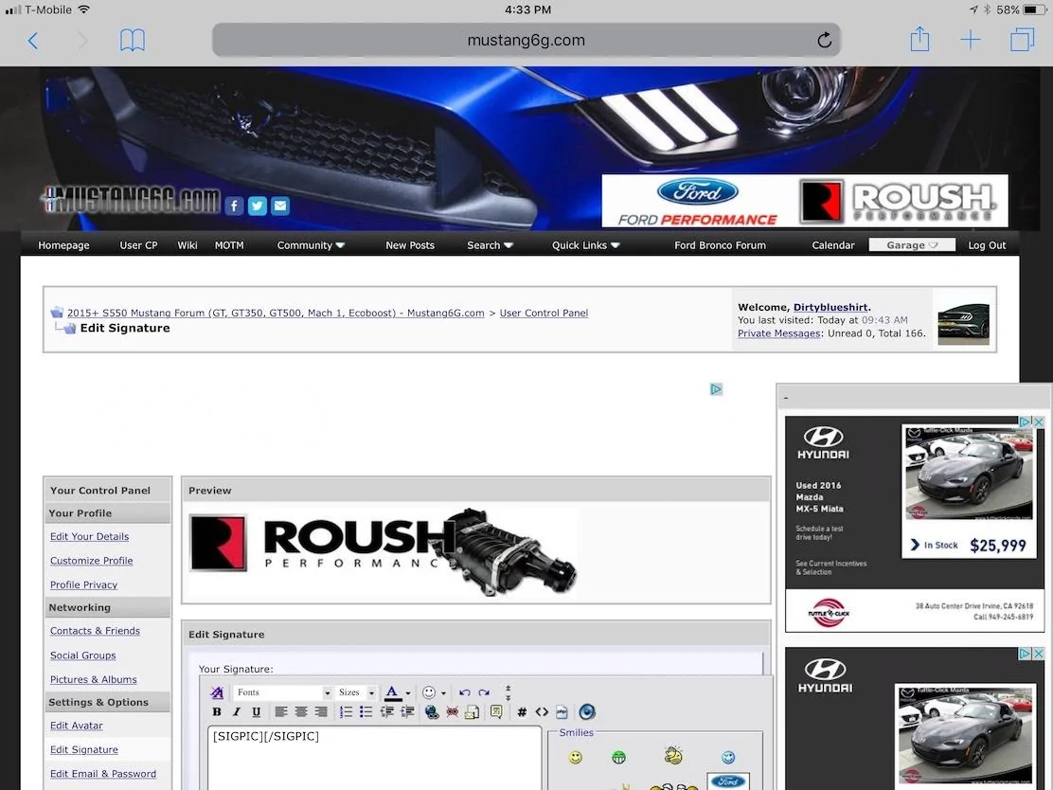Image resolution: width=1053 pixels, height=790 pixels.
Task: Open Safari bookmarks book icon
Action: pos(133,41)
